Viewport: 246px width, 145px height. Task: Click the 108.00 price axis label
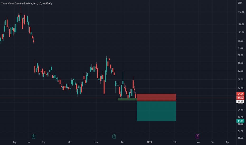coord(241,25)
